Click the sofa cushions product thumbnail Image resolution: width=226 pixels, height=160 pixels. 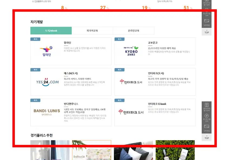(x=134, y=150)
